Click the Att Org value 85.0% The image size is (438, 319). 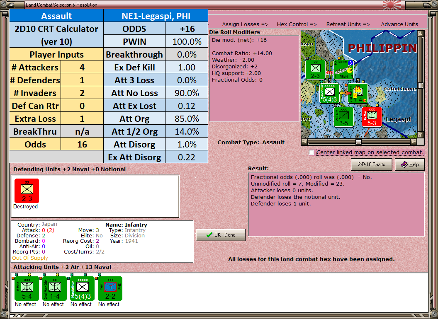(x=187, y=118)
